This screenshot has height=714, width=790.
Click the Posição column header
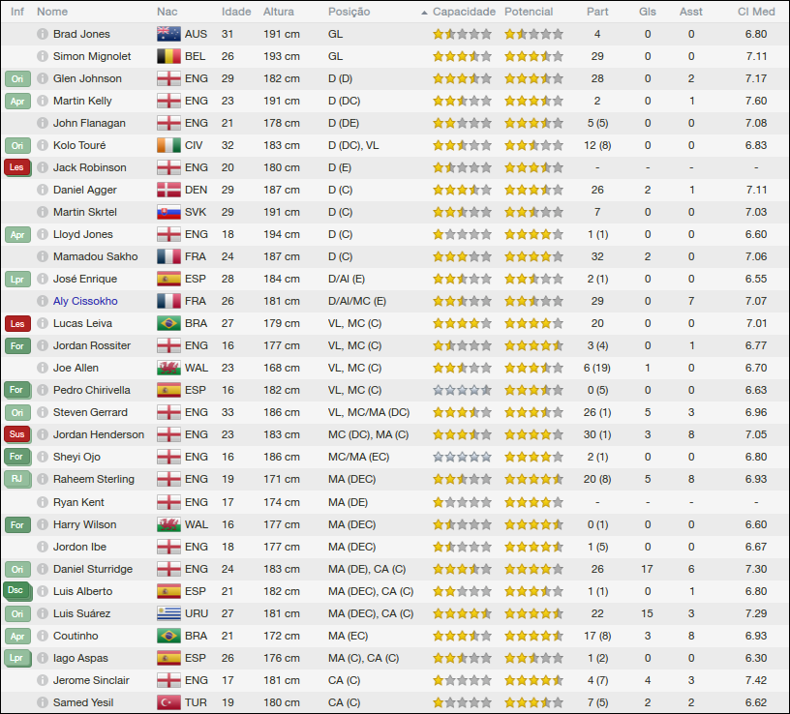(x=349, y=12)
